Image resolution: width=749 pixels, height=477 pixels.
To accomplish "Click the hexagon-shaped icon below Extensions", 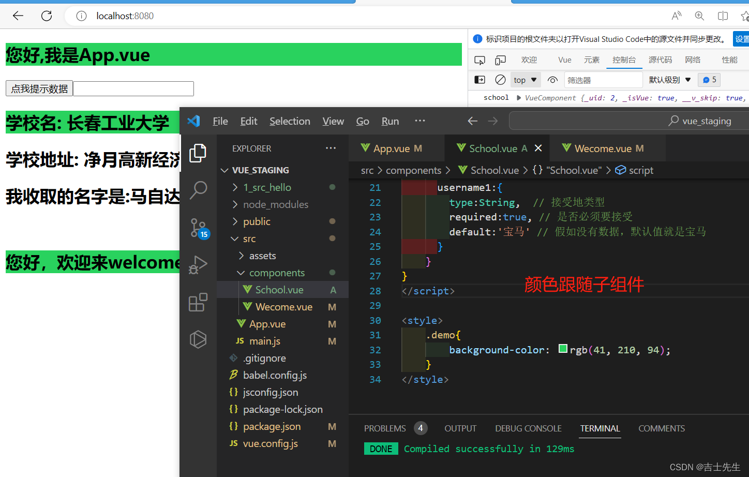I will click(198, 339).
